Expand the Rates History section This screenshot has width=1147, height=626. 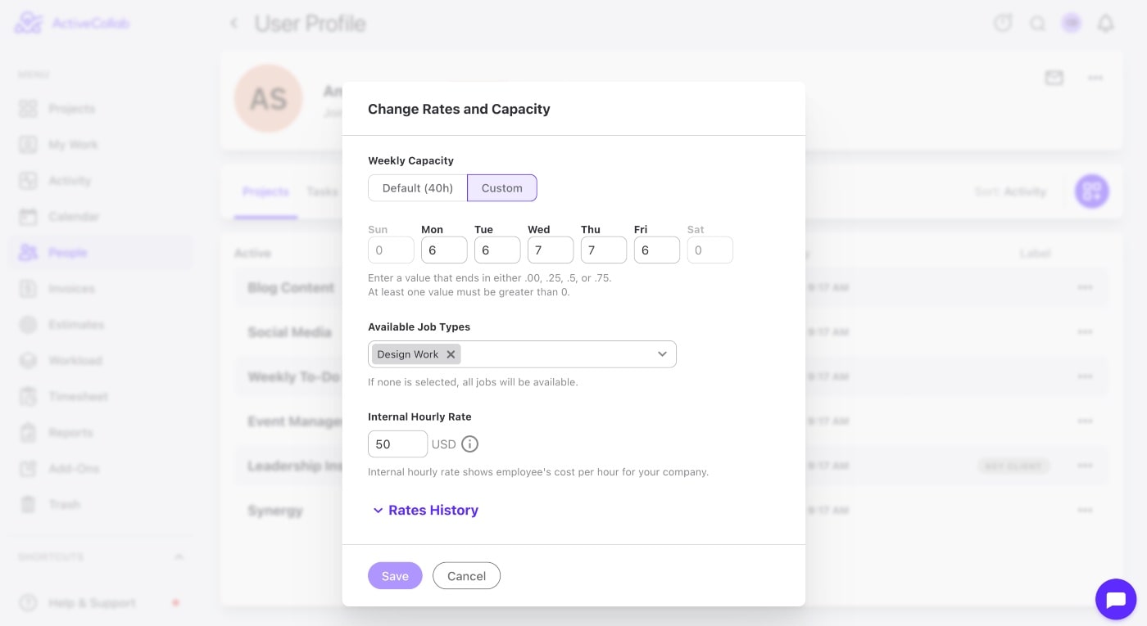pyautogui.click(x=424, y=511)
